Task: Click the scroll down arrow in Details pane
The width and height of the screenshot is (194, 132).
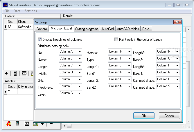Action: [188, 121]
